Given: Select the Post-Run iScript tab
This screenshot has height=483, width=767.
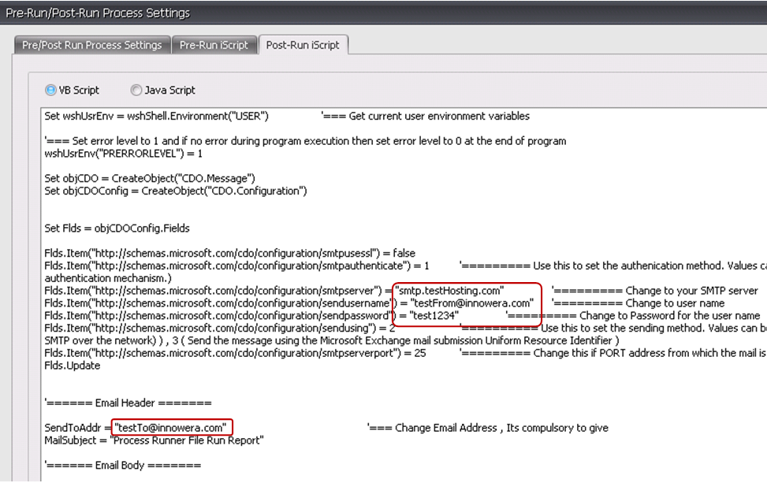Looking at the screenshot, I should [x=303, y=45].
